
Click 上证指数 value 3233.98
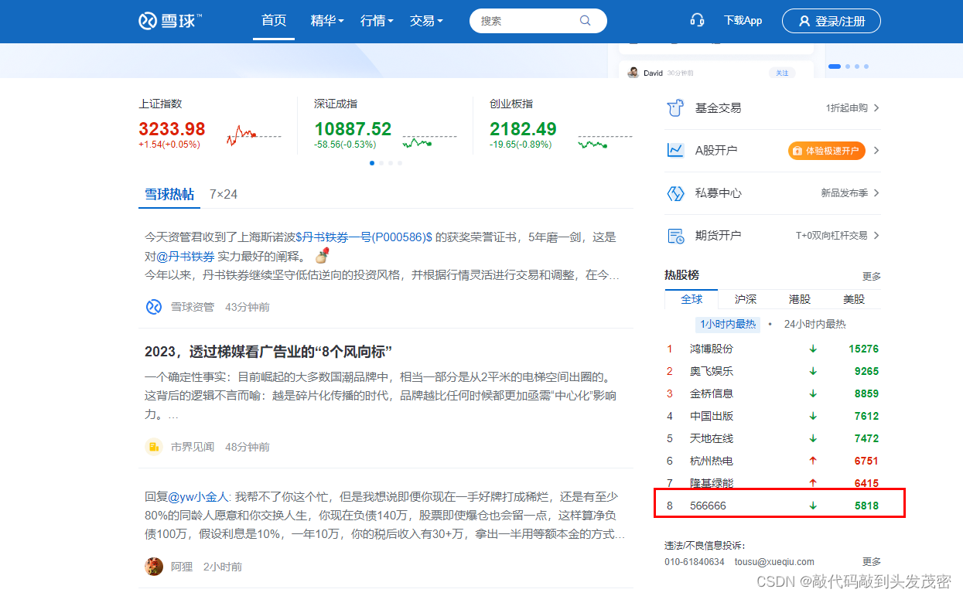point(172,129)
